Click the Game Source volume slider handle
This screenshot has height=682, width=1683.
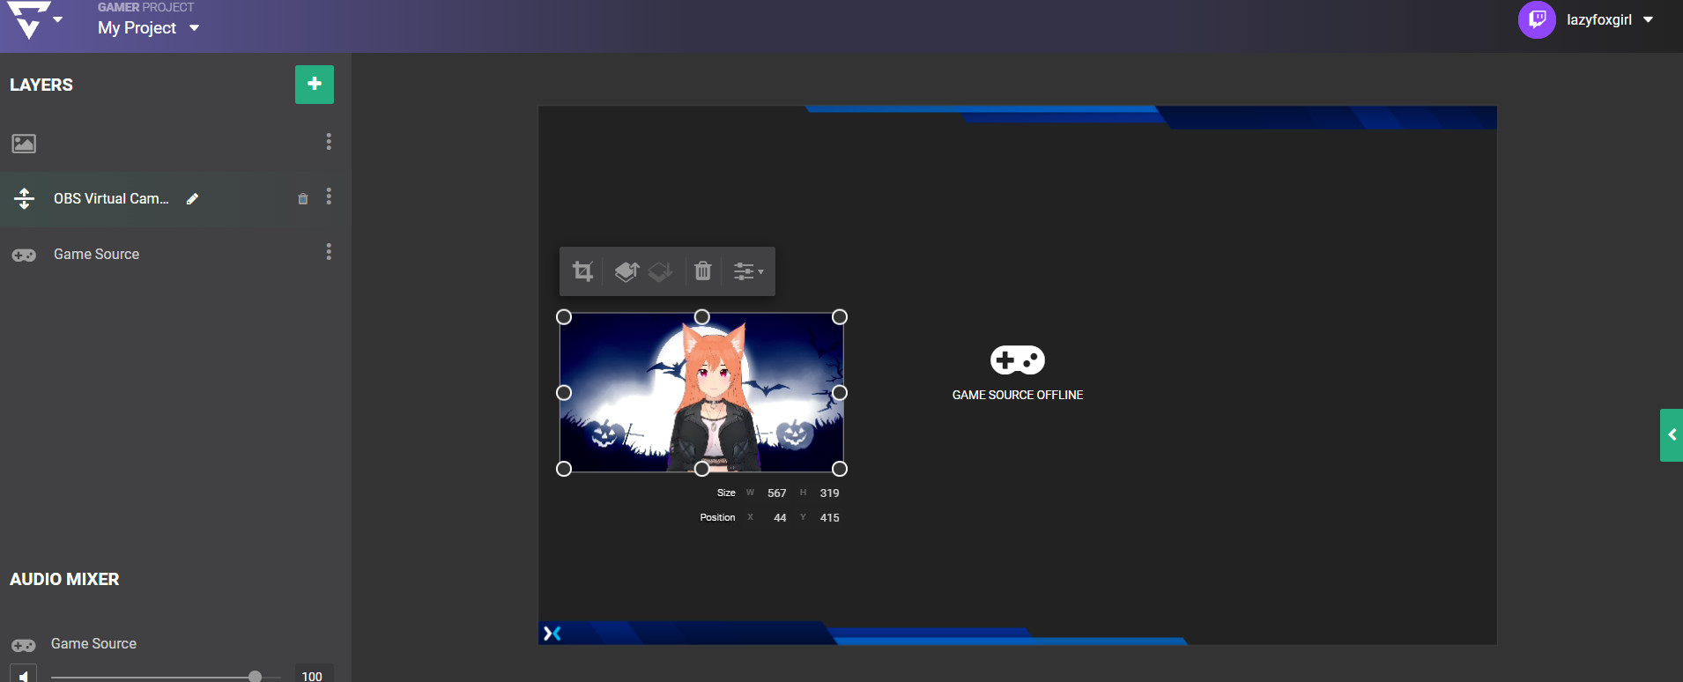[255, 677]
